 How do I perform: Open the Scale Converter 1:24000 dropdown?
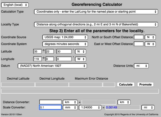pos(90,107)
